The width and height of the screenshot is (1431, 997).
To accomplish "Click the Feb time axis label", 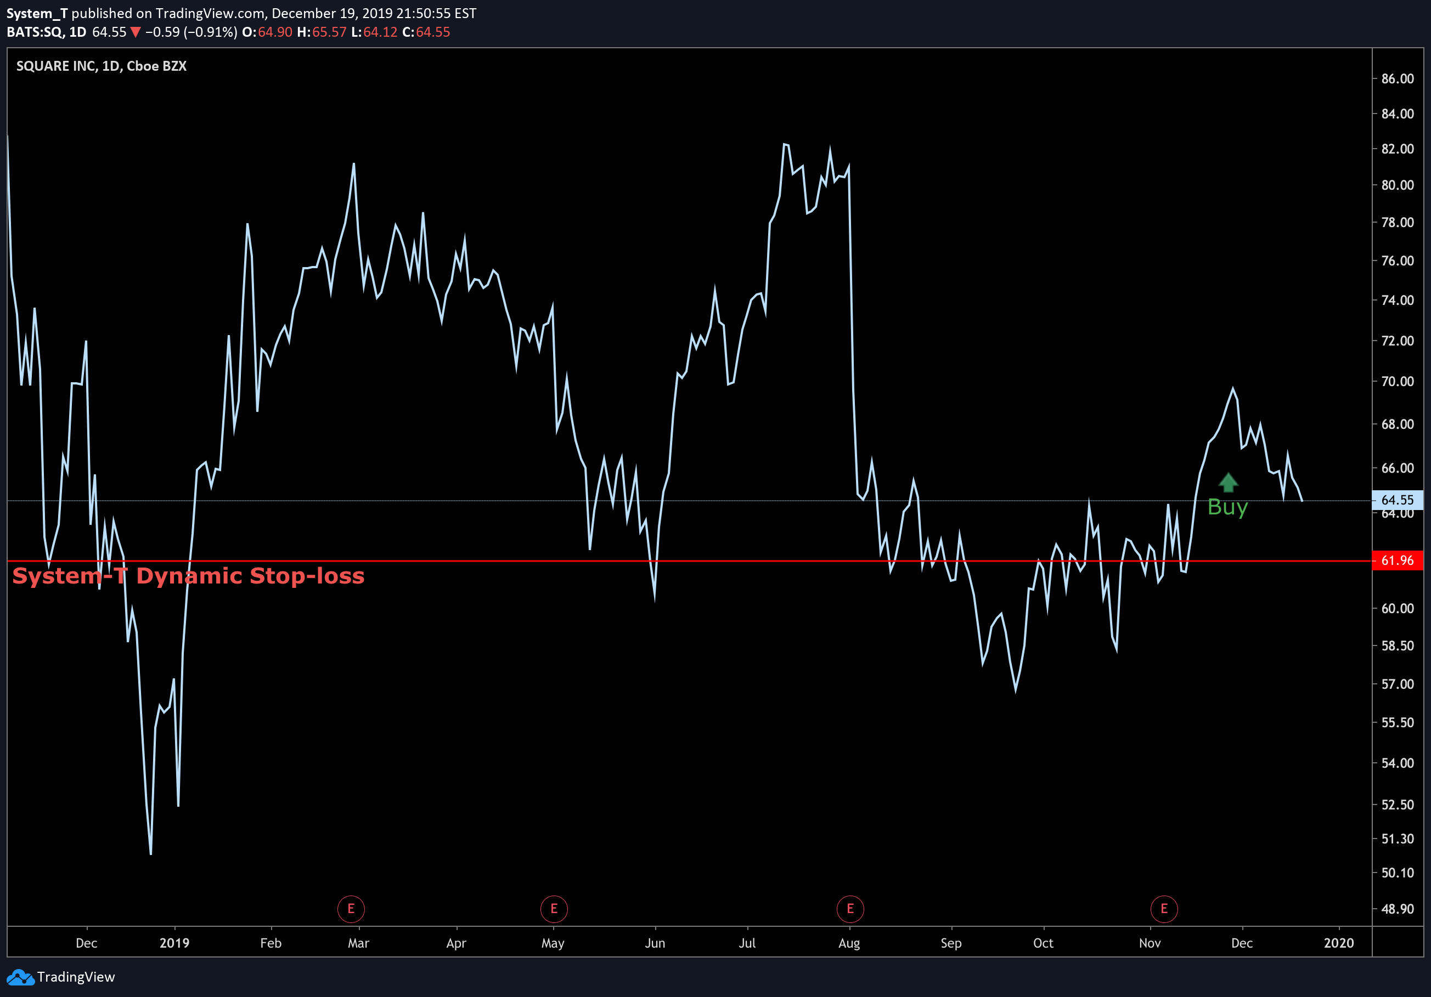I will (x=271, y=943).
